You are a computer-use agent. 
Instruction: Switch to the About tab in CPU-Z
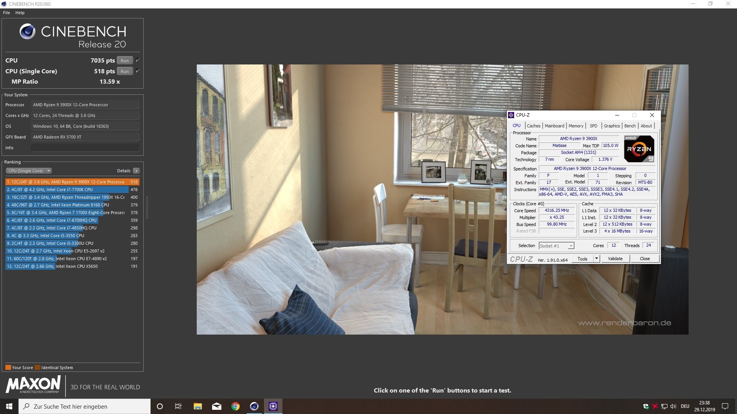[x=646, y=126]
